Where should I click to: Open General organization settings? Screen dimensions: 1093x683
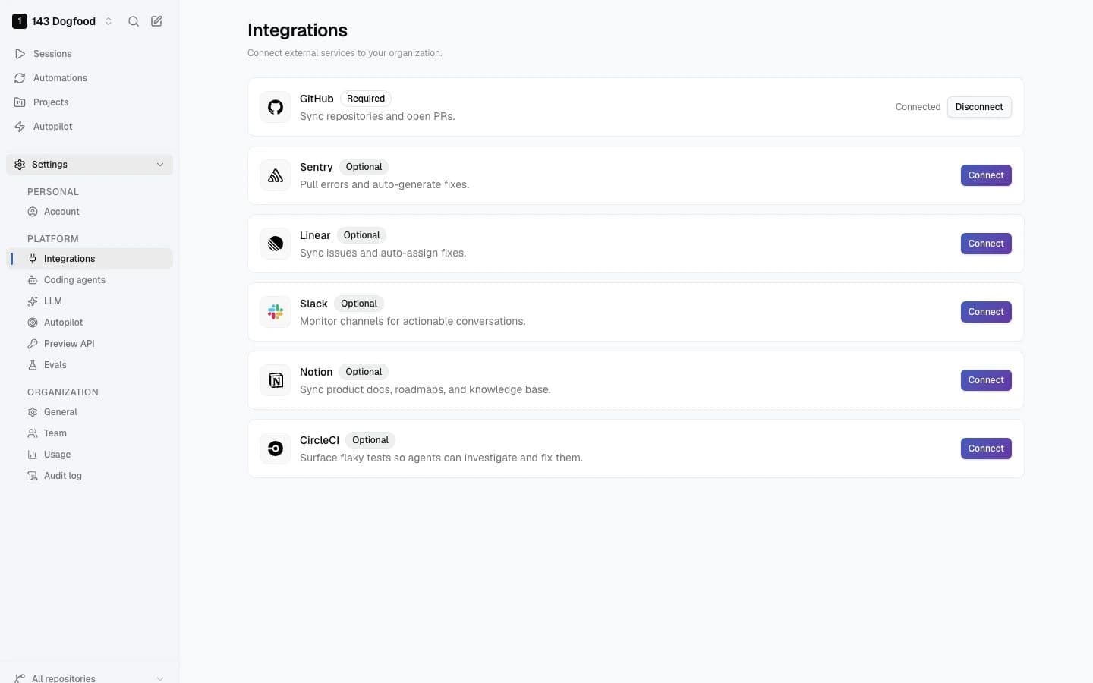click(90, 412)
